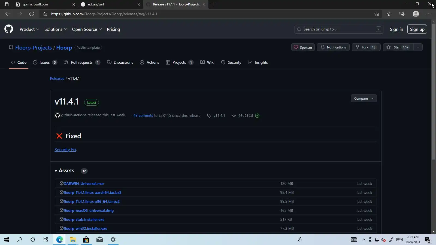Open the Code repository tab
Image resolution: width=436 pixels, height=245 pixels.
tap(19, 62)
